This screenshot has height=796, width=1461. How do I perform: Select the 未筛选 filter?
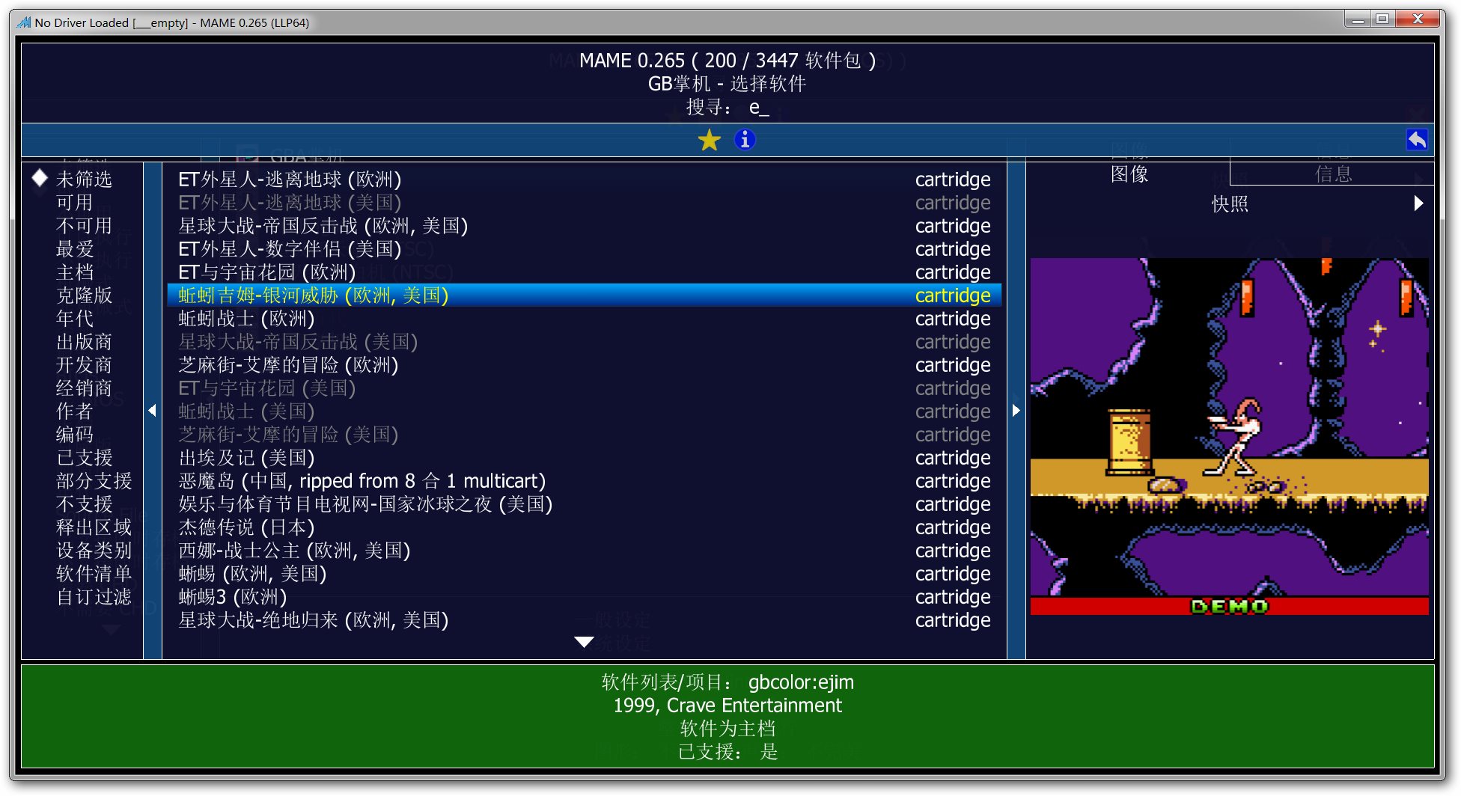coord(84,180)
